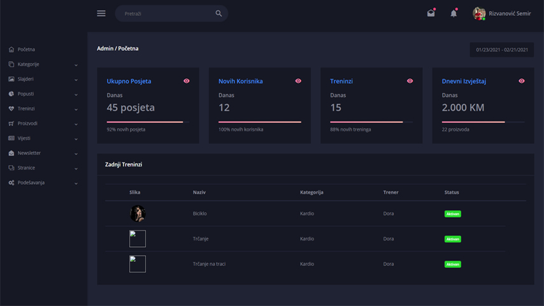The image size is (544, 306).
Task: Click the search magnifier icon
Action: pos(218,13)
